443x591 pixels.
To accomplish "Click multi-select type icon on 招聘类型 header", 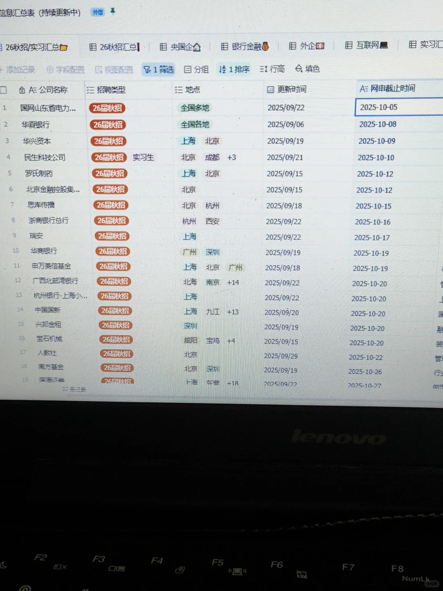I will pos(90,90).
